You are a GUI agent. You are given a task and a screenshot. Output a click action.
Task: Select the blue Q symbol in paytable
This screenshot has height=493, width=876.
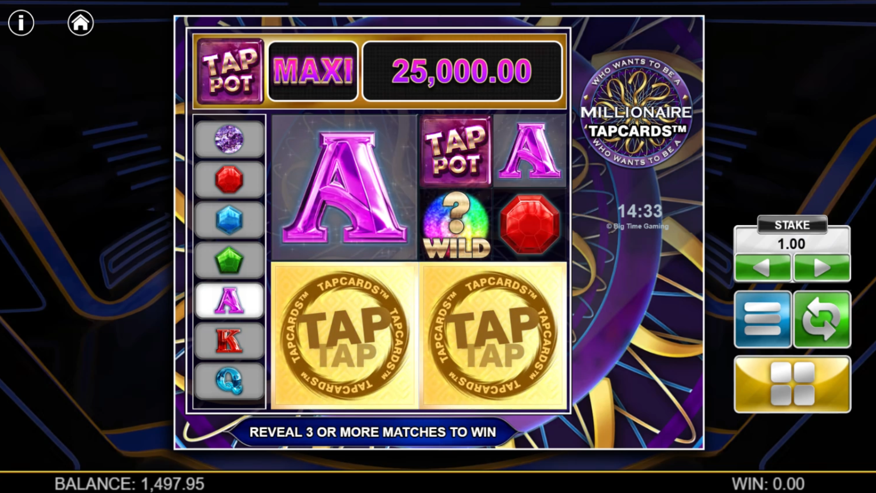click(229, 381)
